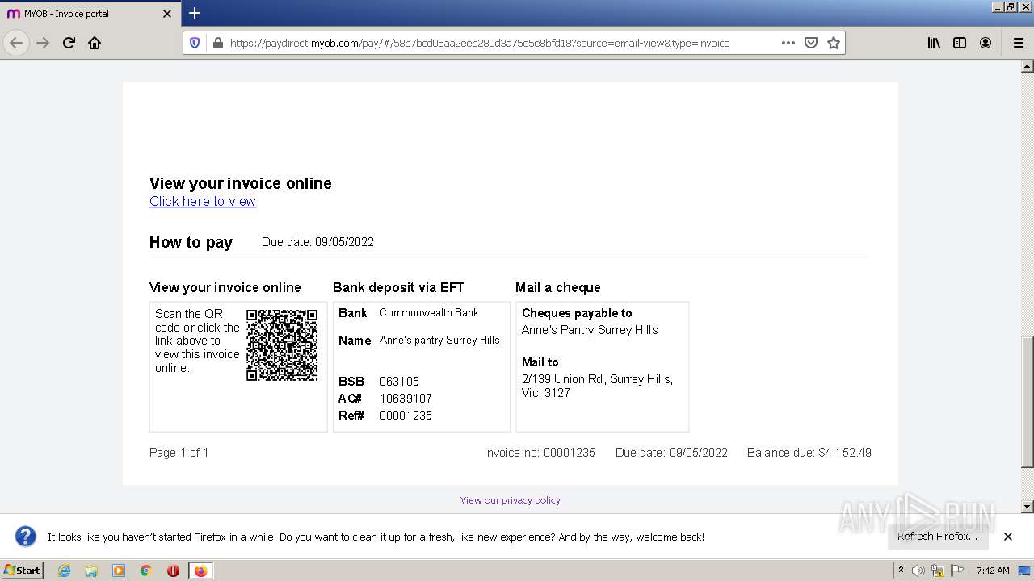Image resolution: width=1034 pixels, height=581 pixels.
Task: Go back to the previous page
Action: point(16,43)
